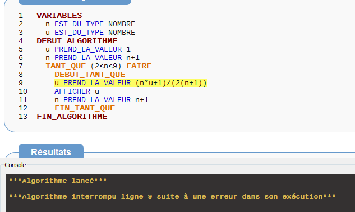The width and height of the screenshot is (355, 212).
Task: Click the DEBUT_ALGORITHME line
Action: tap(77, 40)
